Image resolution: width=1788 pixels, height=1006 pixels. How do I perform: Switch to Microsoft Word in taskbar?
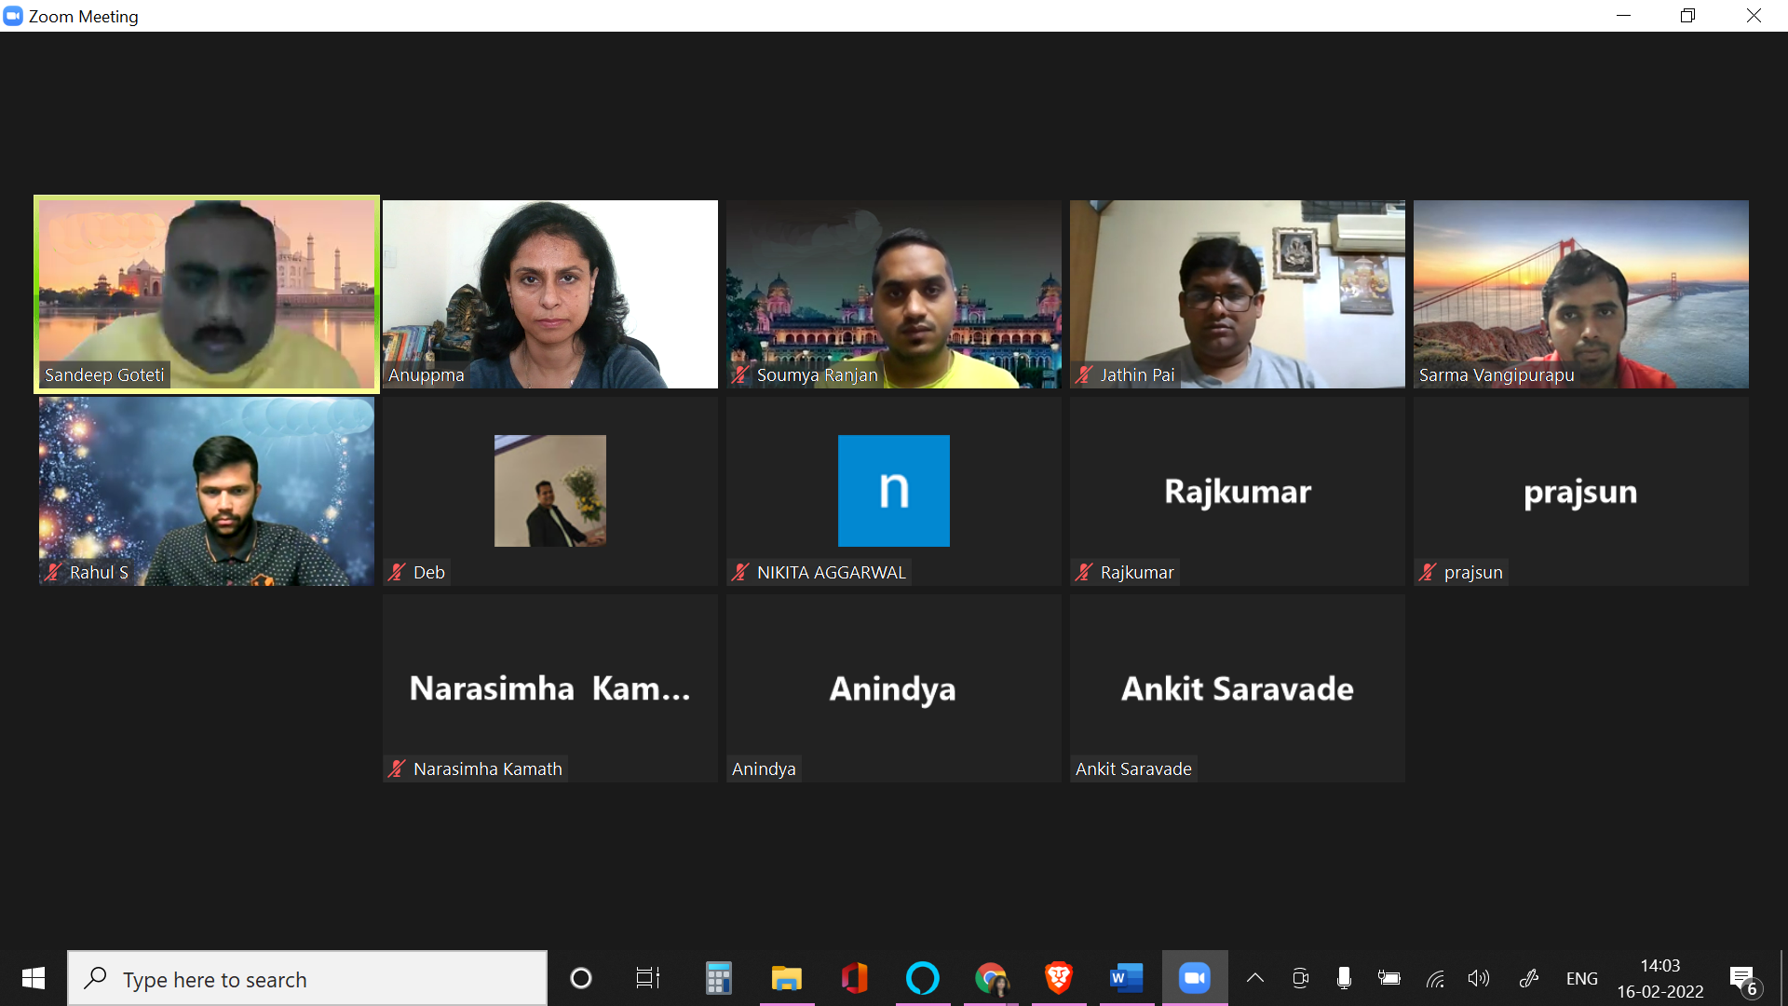(1127, 978)
